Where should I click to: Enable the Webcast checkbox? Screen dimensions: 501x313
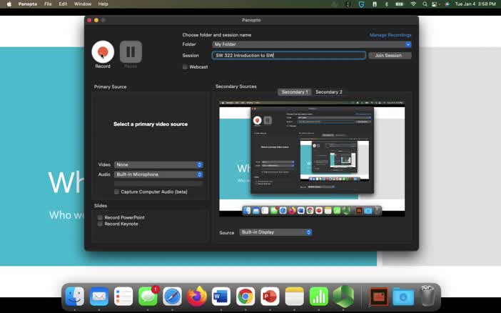pyautogui.click(x=185, y=67)
